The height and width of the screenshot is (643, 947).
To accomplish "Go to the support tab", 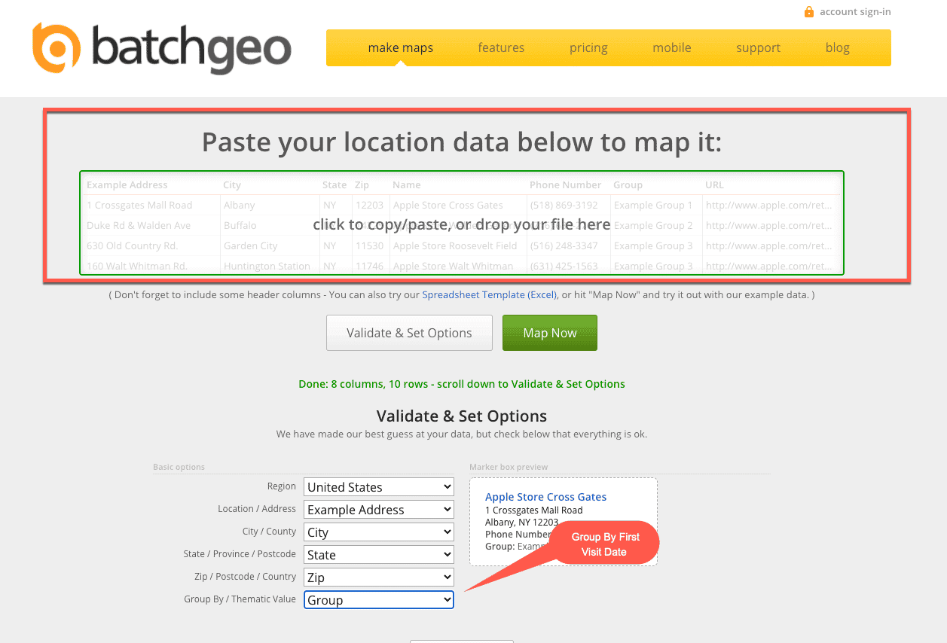I will click(758, 47).
